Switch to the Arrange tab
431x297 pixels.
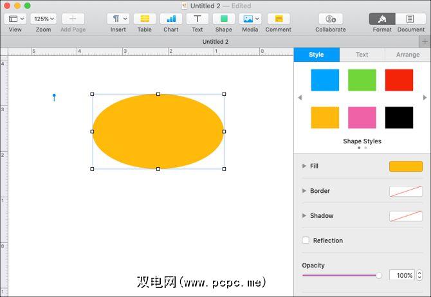coord(407,55)
